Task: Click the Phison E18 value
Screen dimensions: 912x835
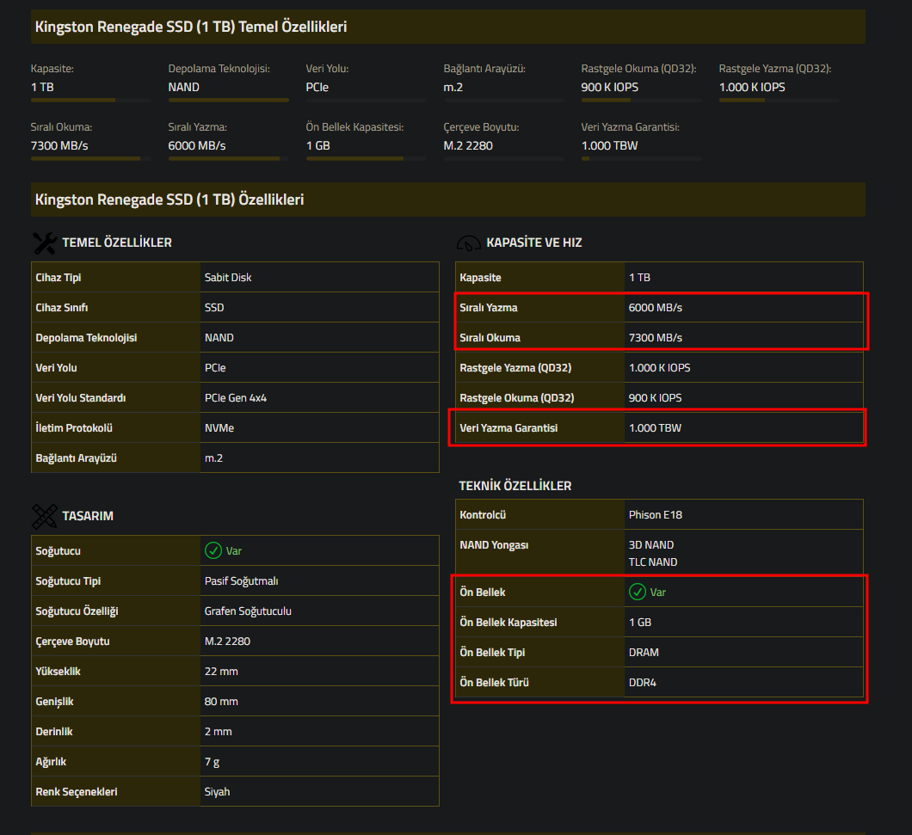Action: (x=656, y=514)
